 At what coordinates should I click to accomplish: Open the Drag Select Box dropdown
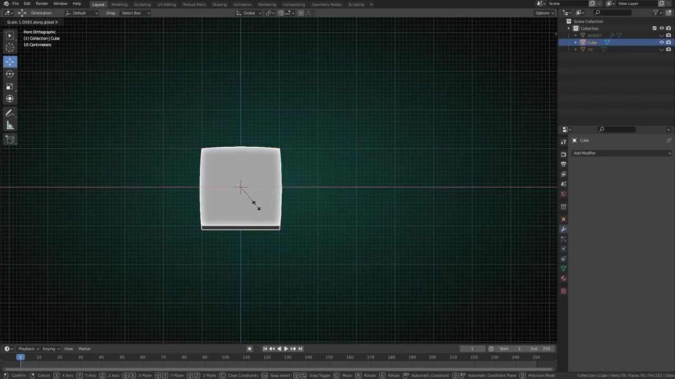tap(136, 13)
